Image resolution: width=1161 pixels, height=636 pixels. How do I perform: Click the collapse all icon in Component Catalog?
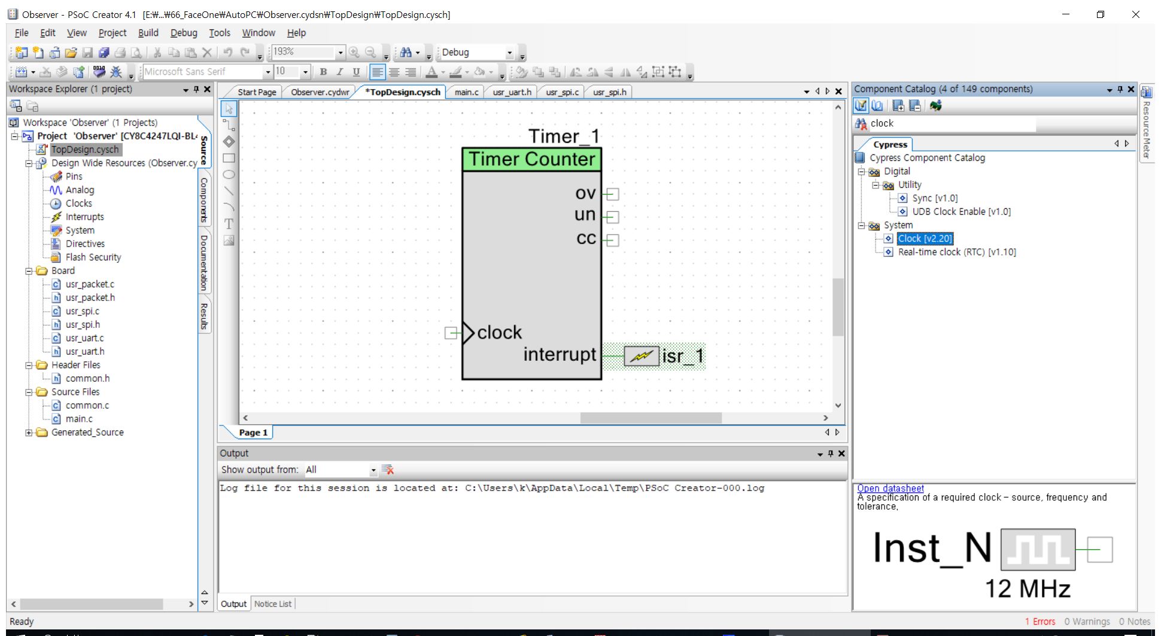pyautogui.click(x=915, y=106)
